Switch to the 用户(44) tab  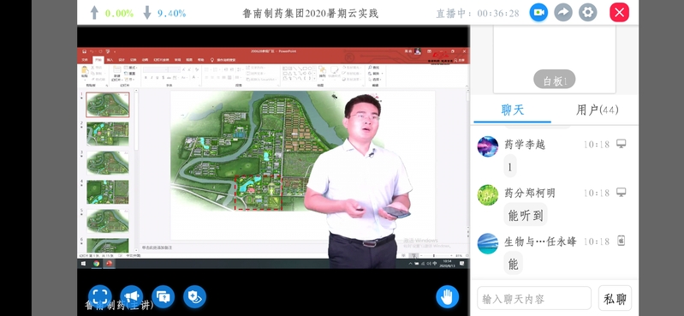(x=597, y=110)
